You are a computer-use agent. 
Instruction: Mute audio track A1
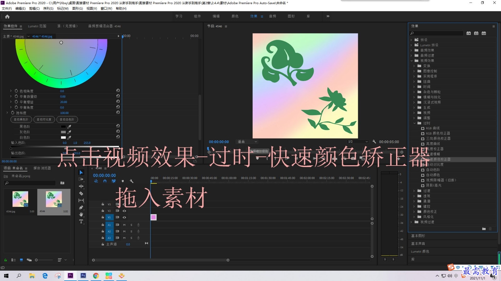point(124,225)
